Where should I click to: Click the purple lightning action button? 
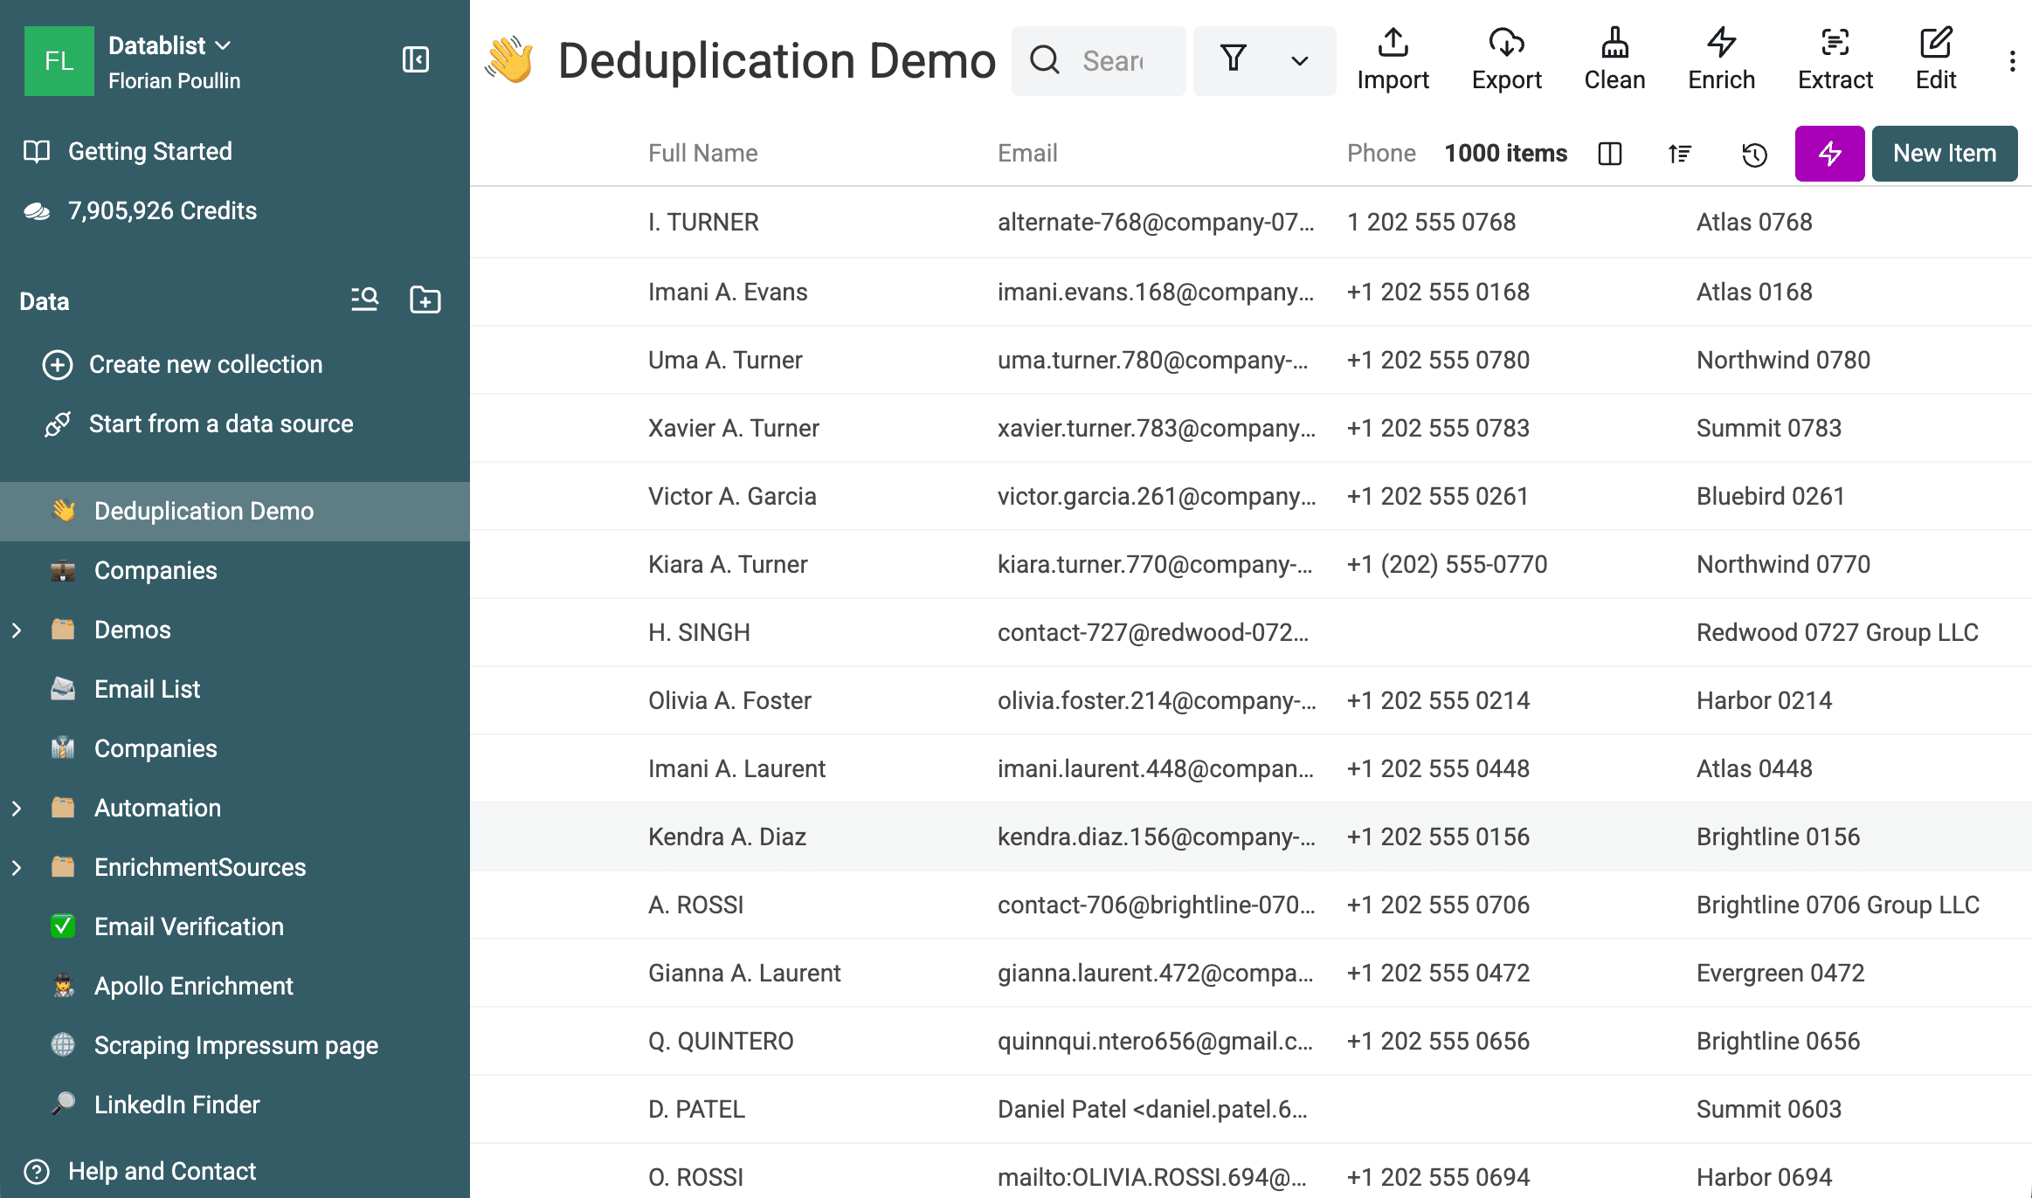pyautogui.click(x=1829, y=154)
